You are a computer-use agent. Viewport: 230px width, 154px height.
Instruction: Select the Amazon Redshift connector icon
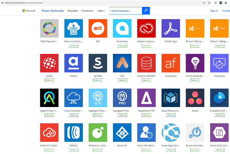pos(146,63)
